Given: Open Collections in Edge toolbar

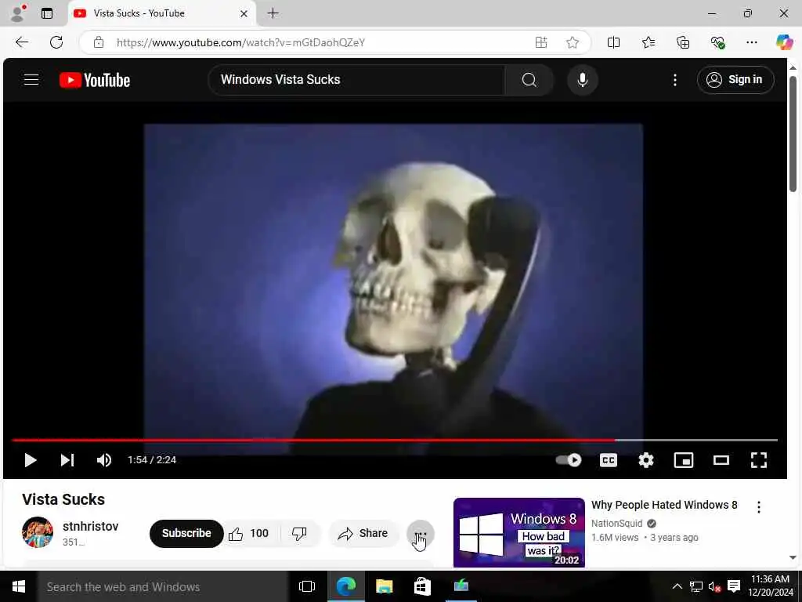Looking at the screenshot, I should coord(683,42).
